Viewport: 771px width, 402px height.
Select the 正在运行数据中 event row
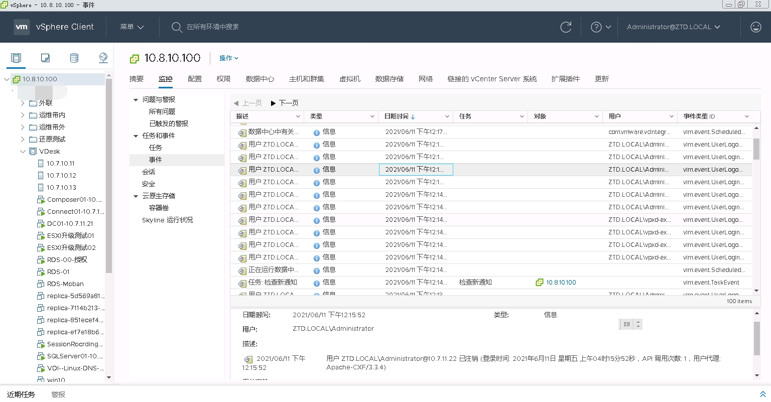click(x=491, y=270)
